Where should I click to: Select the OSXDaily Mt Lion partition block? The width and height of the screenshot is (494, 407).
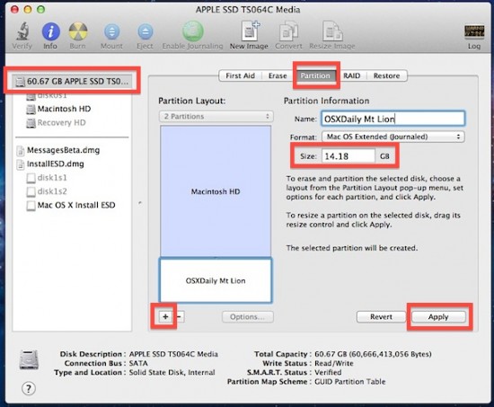pyautogui.click(x=216, y=280)
